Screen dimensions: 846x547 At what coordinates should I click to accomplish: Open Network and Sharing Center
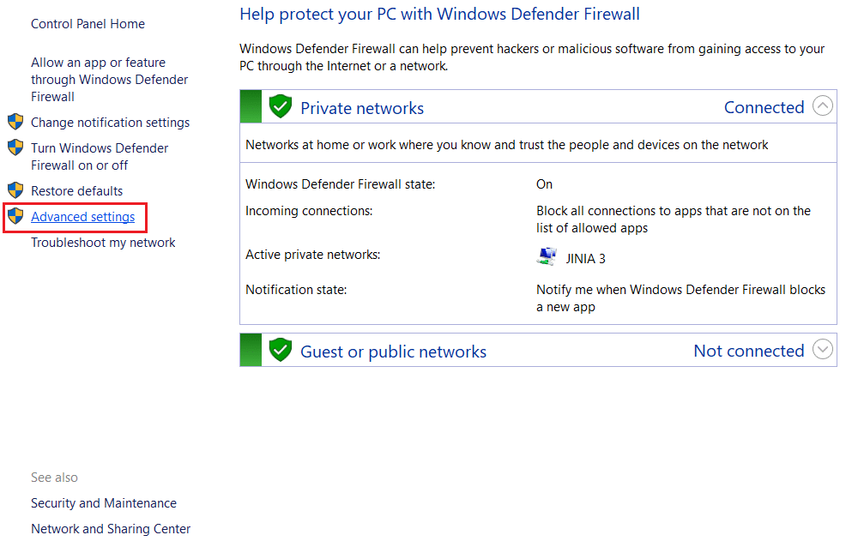click(x=111, y=529)
